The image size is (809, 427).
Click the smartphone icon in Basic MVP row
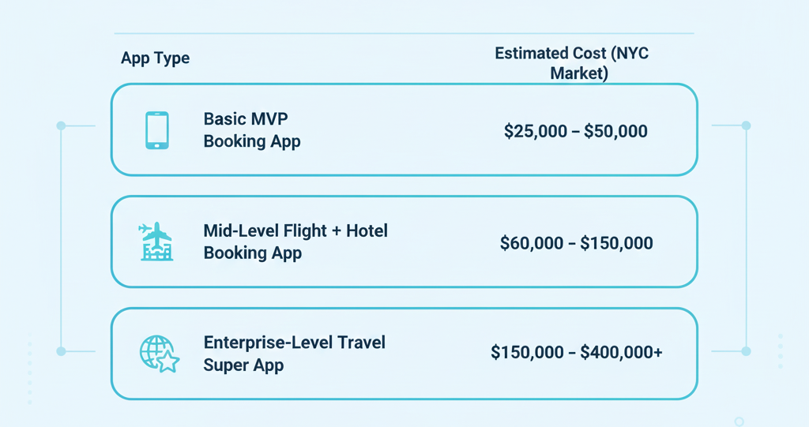point(156,130)
